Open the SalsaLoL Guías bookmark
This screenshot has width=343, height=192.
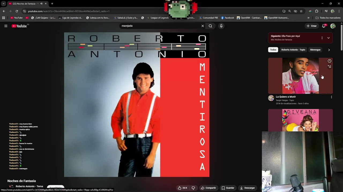click(125, 18)
